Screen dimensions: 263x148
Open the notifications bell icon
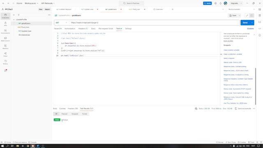click(220, 3)
